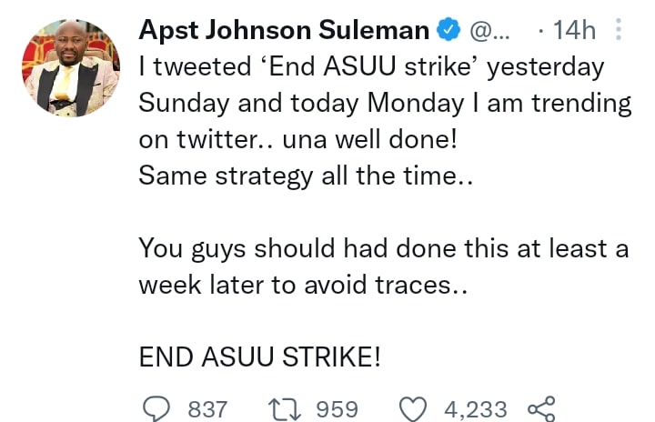Click the "Same strategy all the time" line
The width and height of the screenshot is (655, 422).
pyautogui.click(x=307, y=176)
